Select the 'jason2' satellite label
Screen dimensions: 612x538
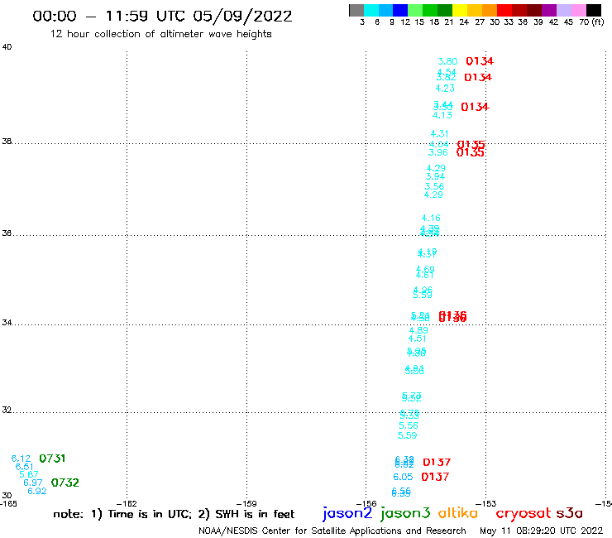[x=347, y=513]
